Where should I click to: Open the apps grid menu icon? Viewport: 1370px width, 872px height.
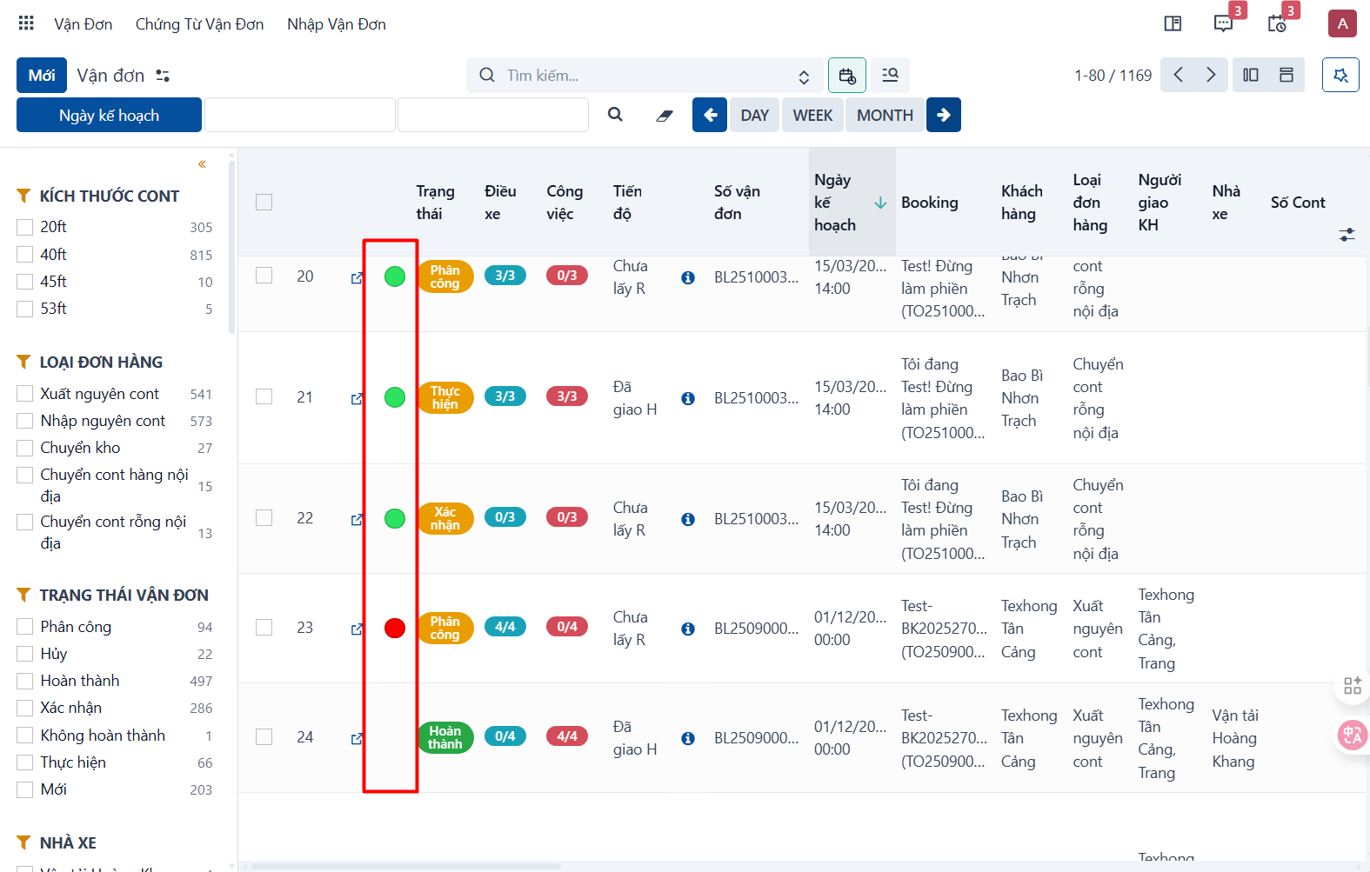[x=26, y=23]
